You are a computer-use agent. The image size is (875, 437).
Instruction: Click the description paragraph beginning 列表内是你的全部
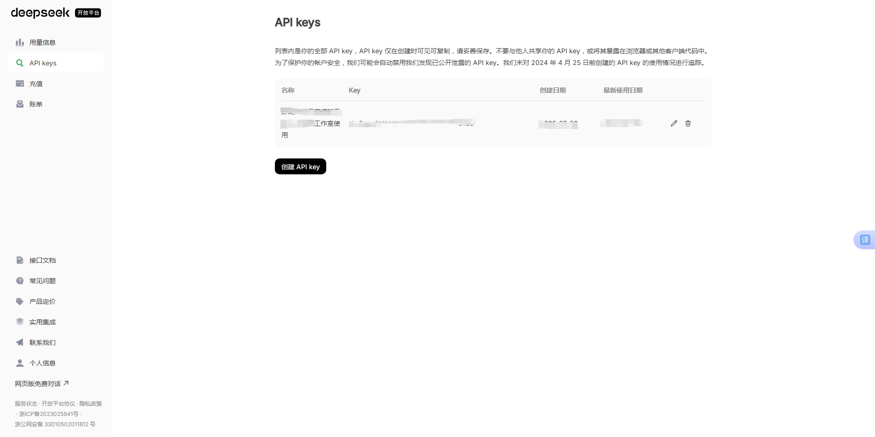493,57
